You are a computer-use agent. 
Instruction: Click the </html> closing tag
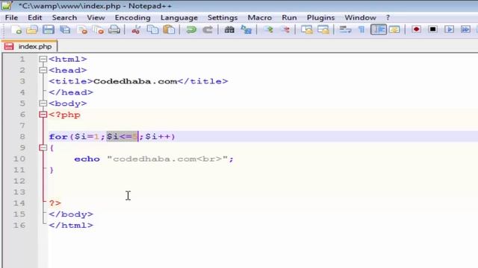pyautogui.click(x=71, y=226)
